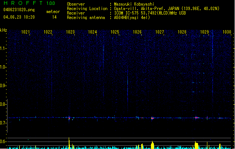Click time axis marker 1021
This screenshot has height=149, width=235.
[25, 32]
